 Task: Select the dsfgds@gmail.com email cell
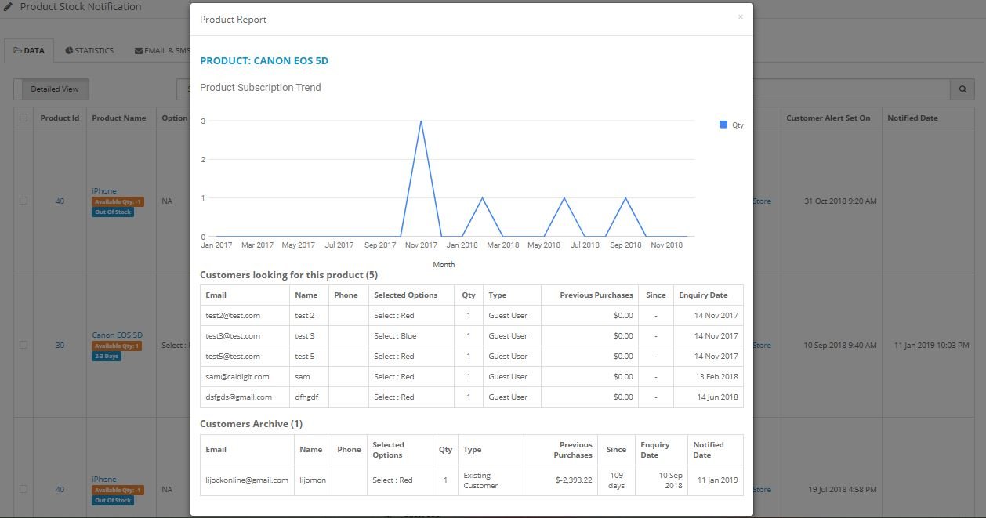245,397
